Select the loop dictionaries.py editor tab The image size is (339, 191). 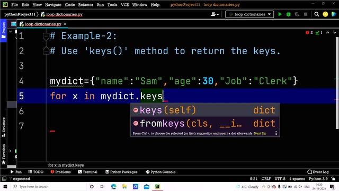(43, 24)
